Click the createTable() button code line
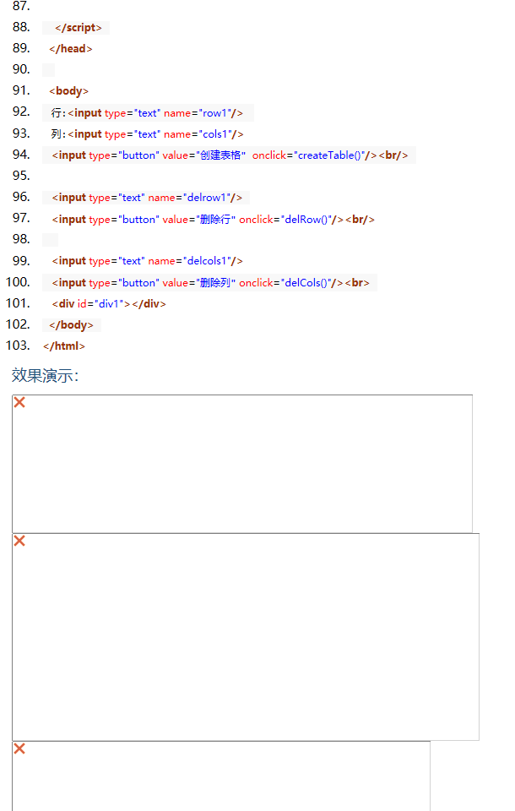The image size is (515, 811). 230,155
